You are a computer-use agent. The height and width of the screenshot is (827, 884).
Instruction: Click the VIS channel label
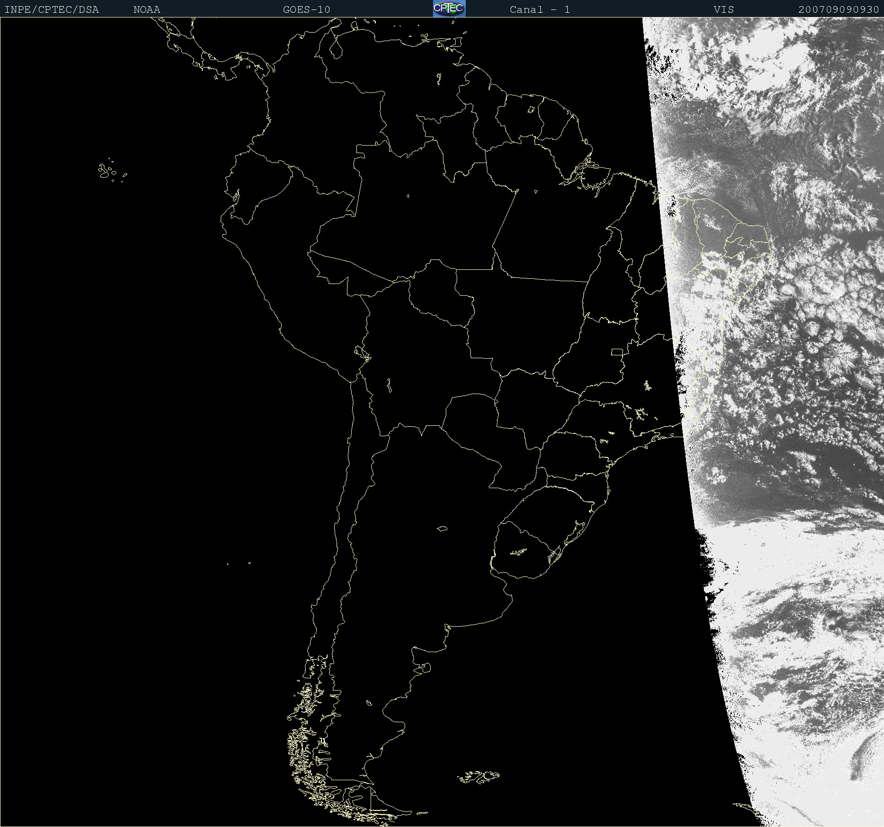[724, 9]
